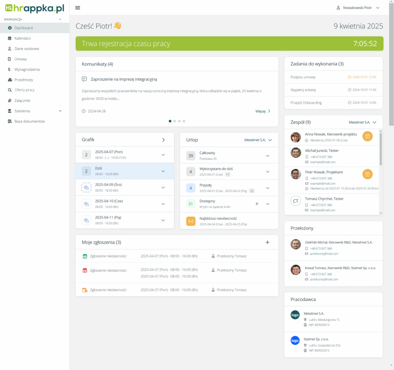The image size is (394, 370).
Task: Click the plus icon in Dostępny vacation row
Action: coord(257,204)
